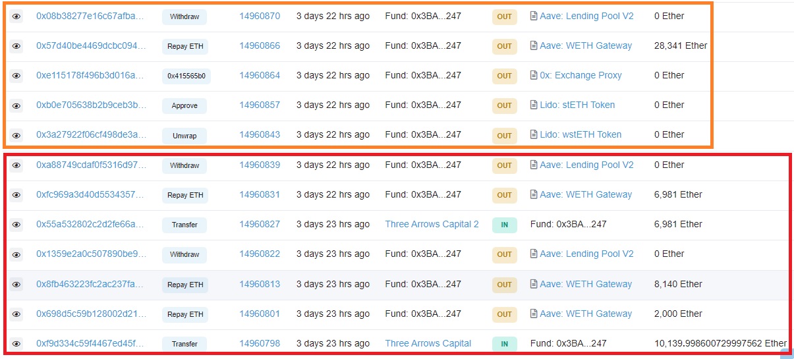Viewport: 794px width, 359px height.
Task: Click Repay ETH badge in 8,140 Ether row
Action: [185, 285]
